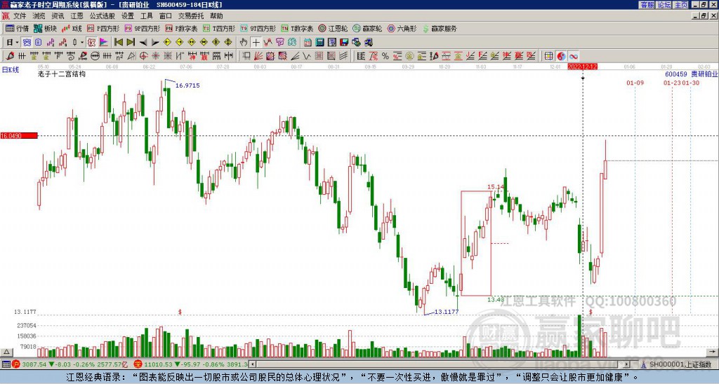Open the 9P四方形 tool
The height and width of the screenshot is (384, 719).
(x=142, y=28)
